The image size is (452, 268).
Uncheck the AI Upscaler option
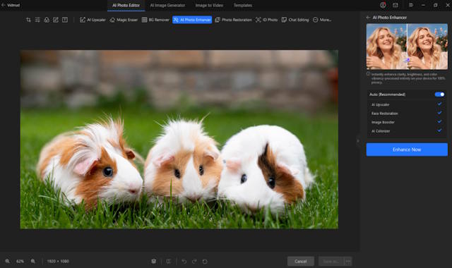pyautogui.click(x=439, y=104)
